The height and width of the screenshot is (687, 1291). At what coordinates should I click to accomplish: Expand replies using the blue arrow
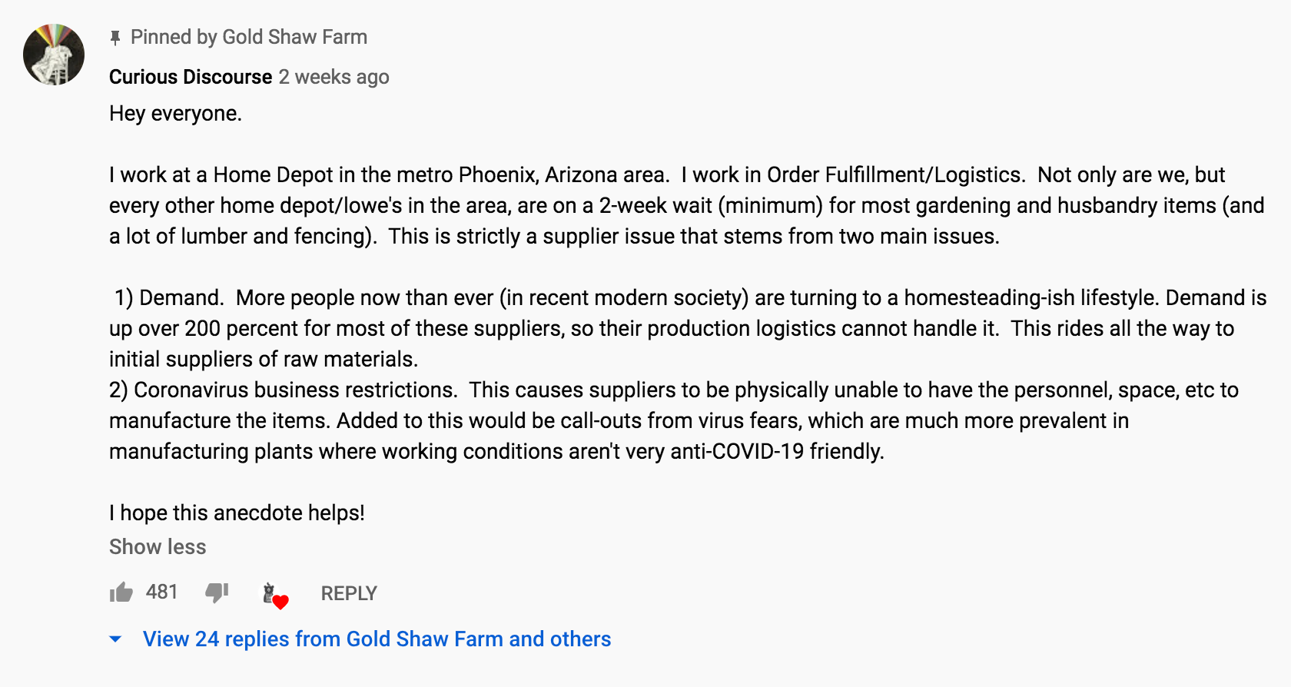(115, 639)
